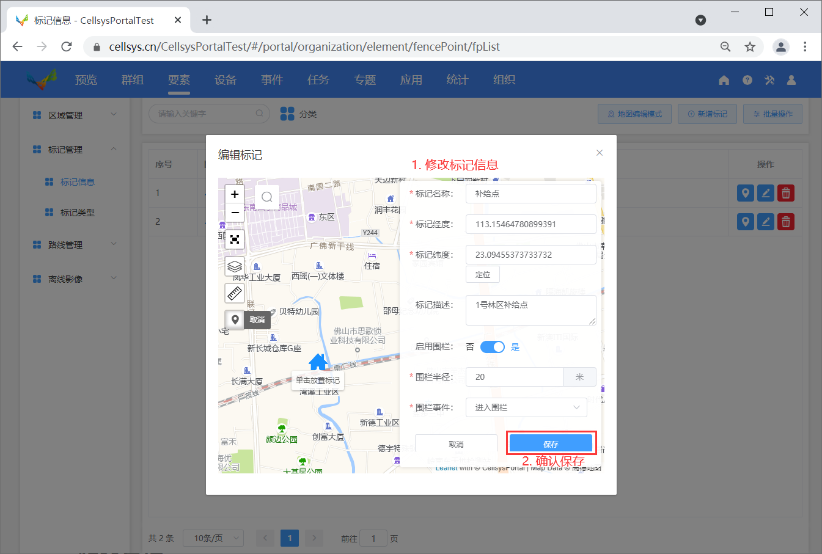Click the 新增标记 button
822x554 pixels.
[x=707, y=114]
